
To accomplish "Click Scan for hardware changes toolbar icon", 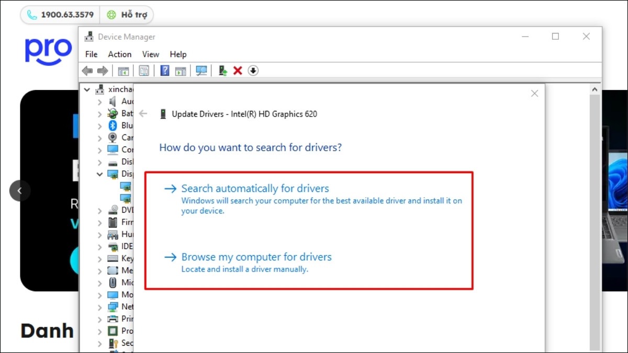I will [201, 71].
